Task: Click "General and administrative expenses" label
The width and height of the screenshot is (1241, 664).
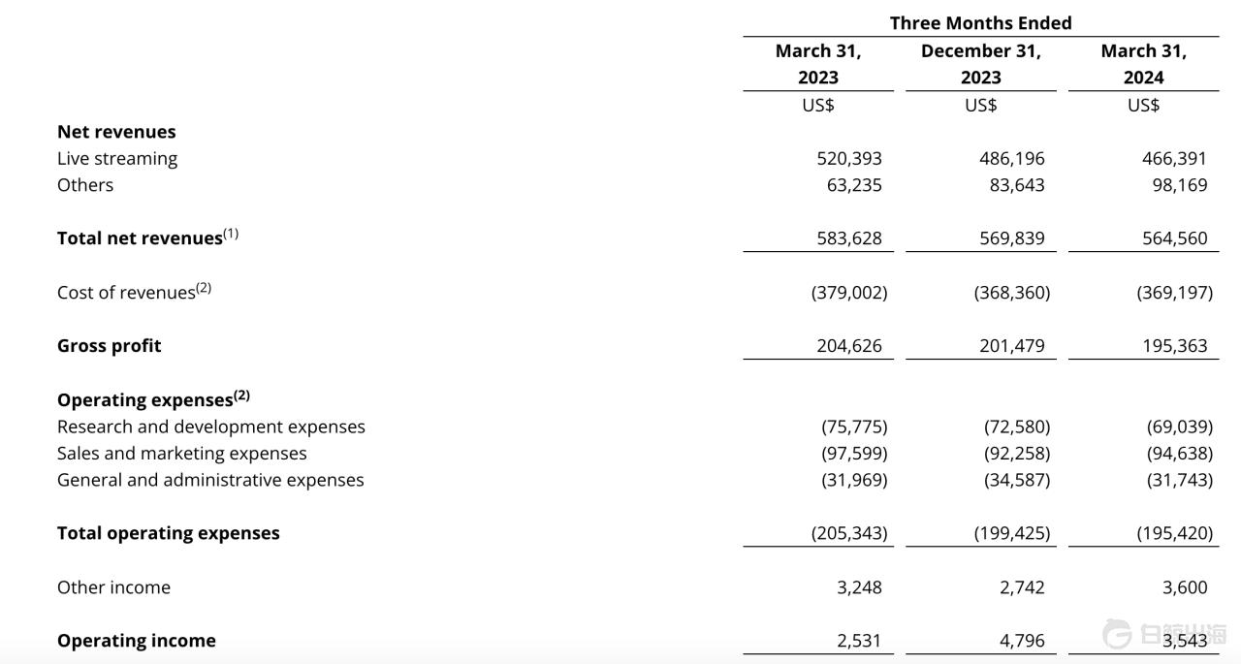Action: click(210, 480)
